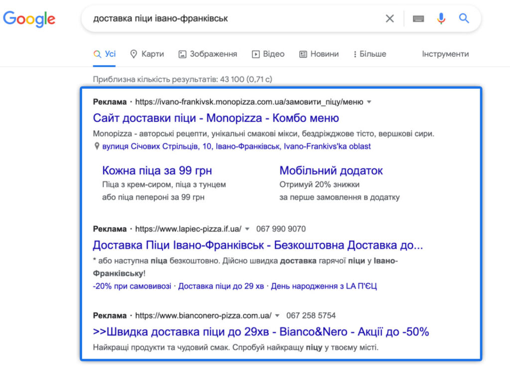Click location pin icon before Monopizza address
The height and width of the screenshot is (372, 510).
pyautogui.click(x=97, y=146)
